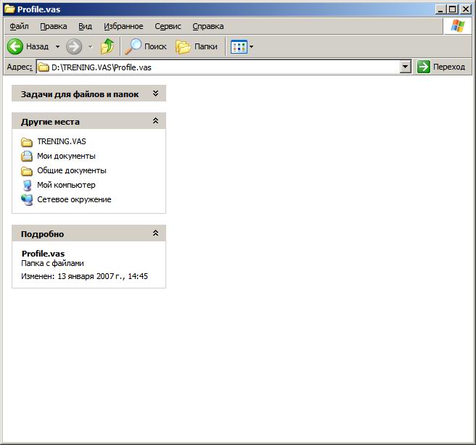Click the Сетевое окружение icon
This screenshot has width=476, height=445.
[x=27, y=200]
